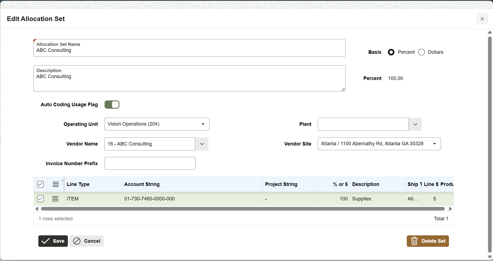Viewport: 493px width, 261px height.
Task: Expand the Vendor Name dropdown chevron
Action: click(202, 144)
